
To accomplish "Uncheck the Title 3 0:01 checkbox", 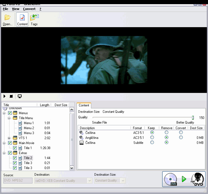I will pos(15,168).
